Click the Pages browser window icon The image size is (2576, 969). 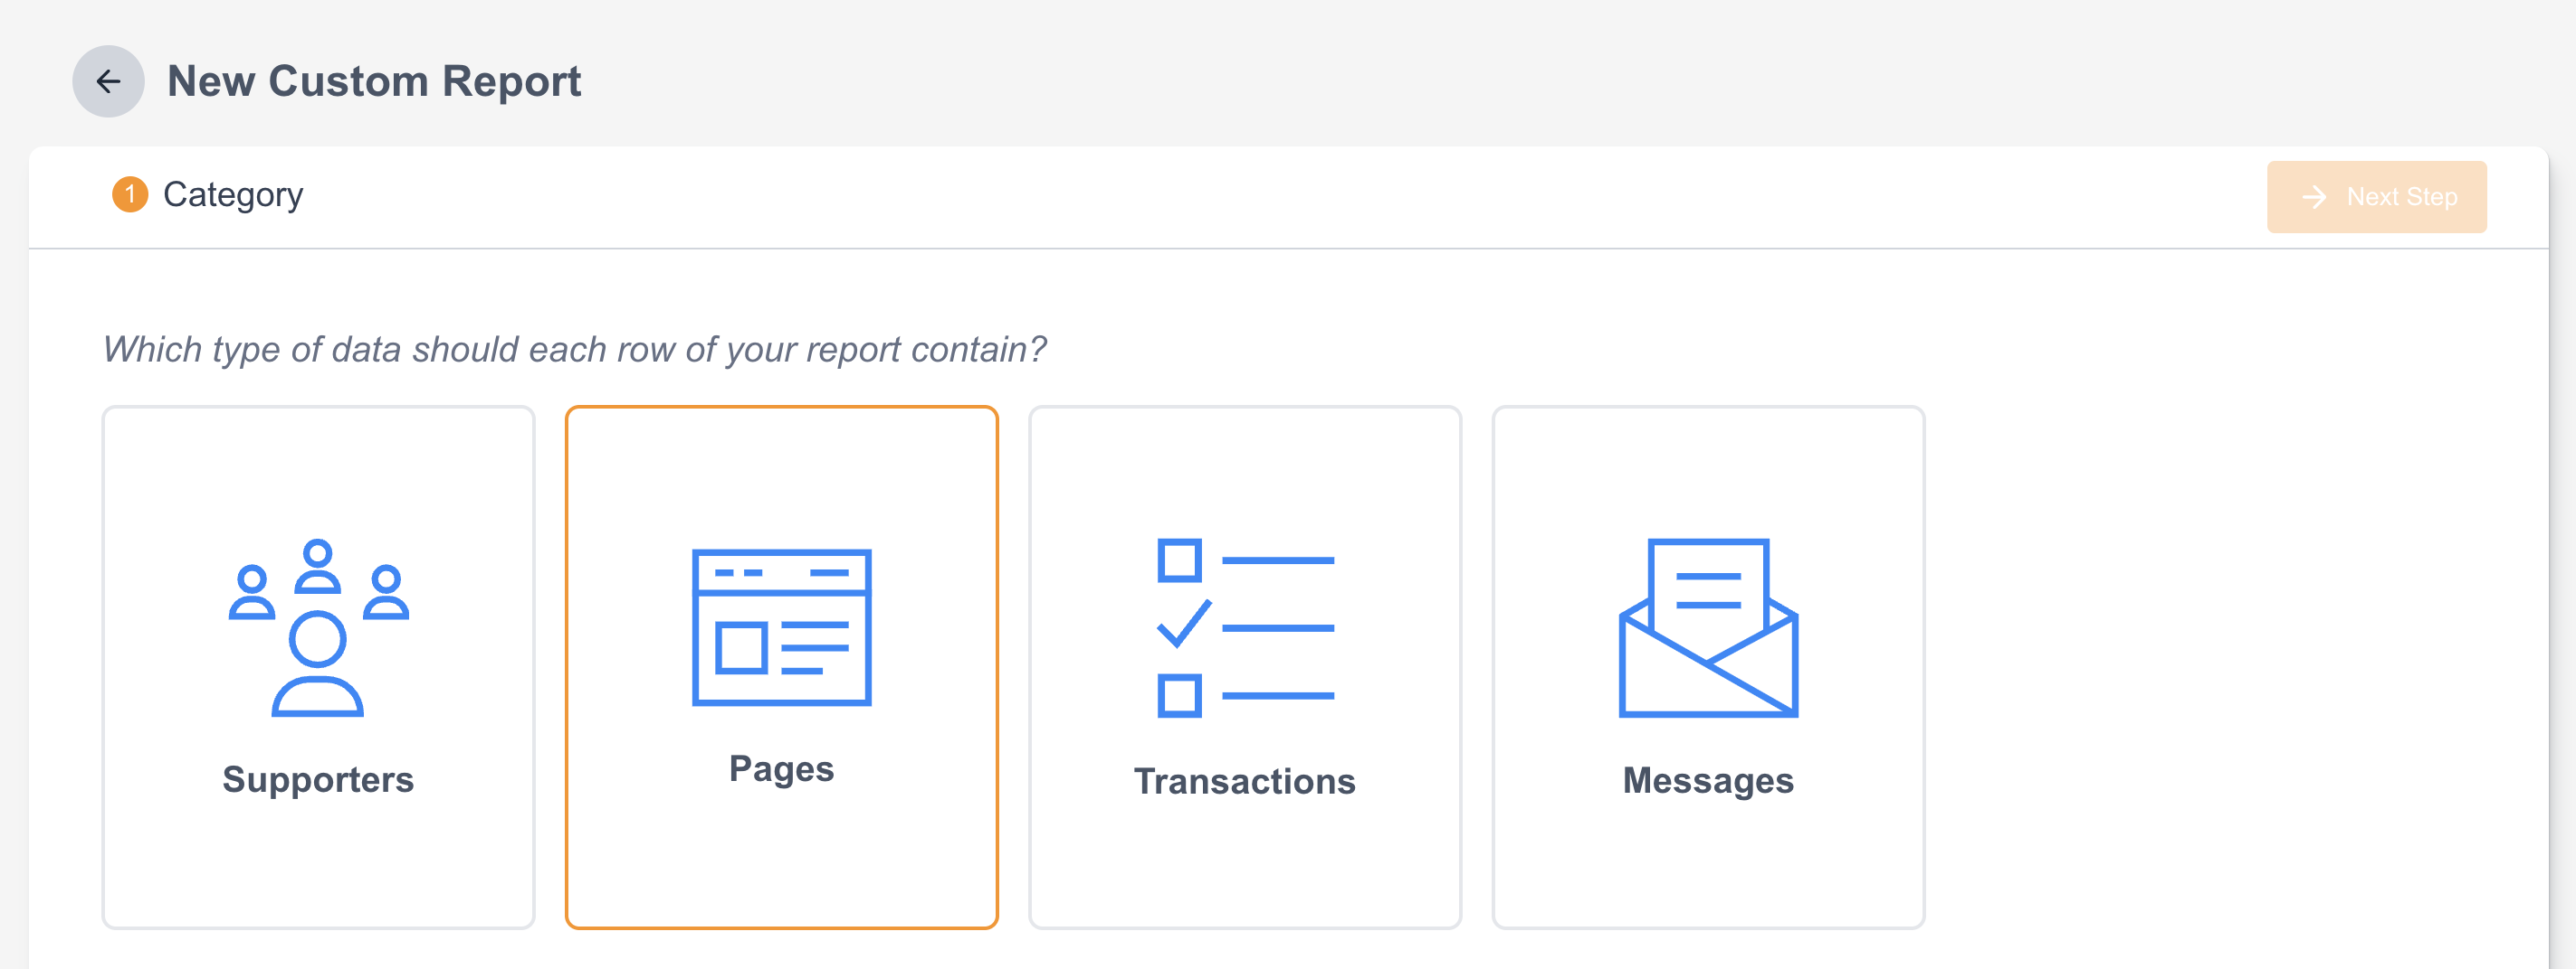[781, 627]
